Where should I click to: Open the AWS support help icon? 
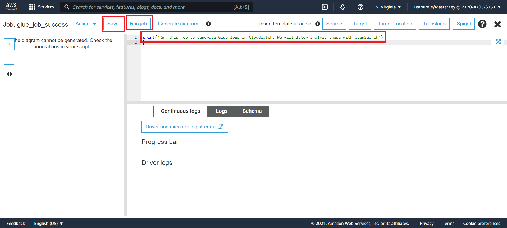(360, 7)
